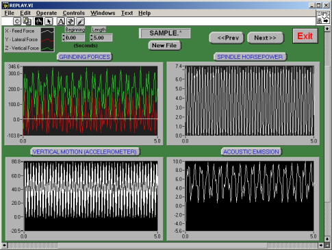Image resolution: width=332 pixels, height=250 pixels.
Task: Click the 346.6 maximum on Grinding Forces axis
Action: [14, 66]
